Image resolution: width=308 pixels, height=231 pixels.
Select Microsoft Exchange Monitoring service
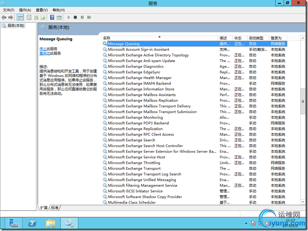[195, 117]
